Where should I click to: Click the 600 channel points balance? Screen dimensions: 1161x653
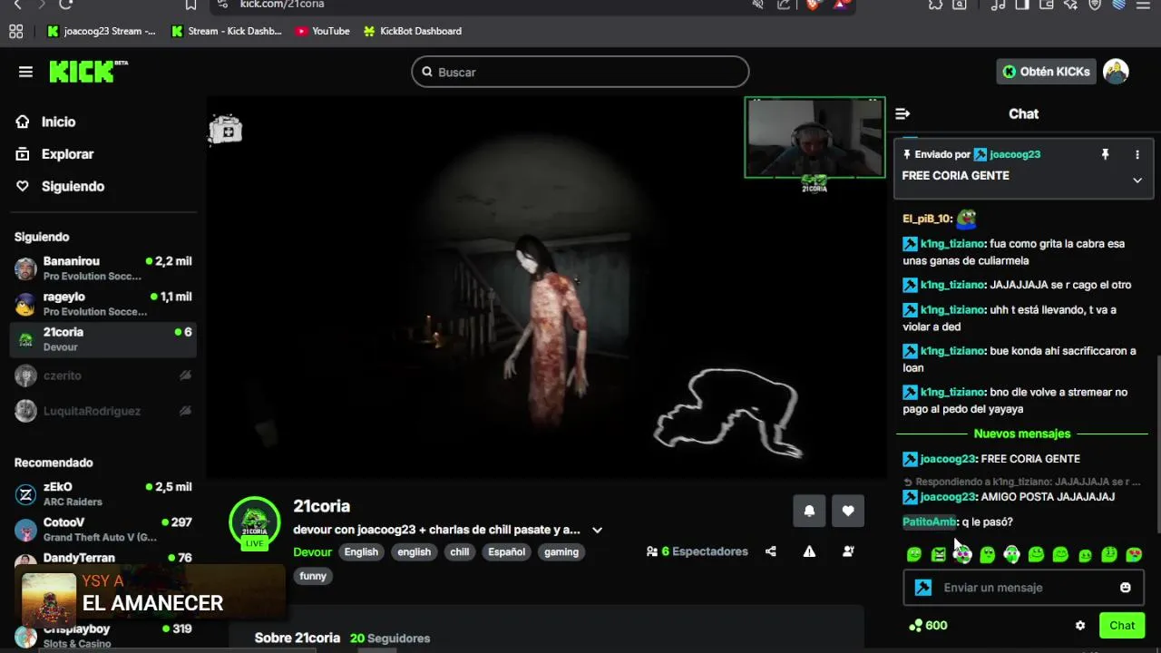(928, 626)
